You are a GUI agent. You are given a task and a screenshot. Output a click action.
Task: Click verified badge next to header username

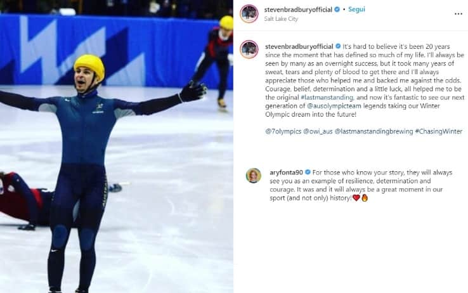tap(337, 10)
